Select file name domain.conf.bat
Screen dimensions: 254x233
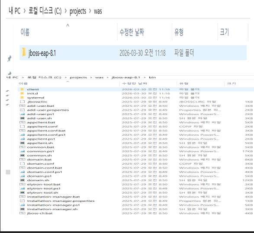[45, 168]
